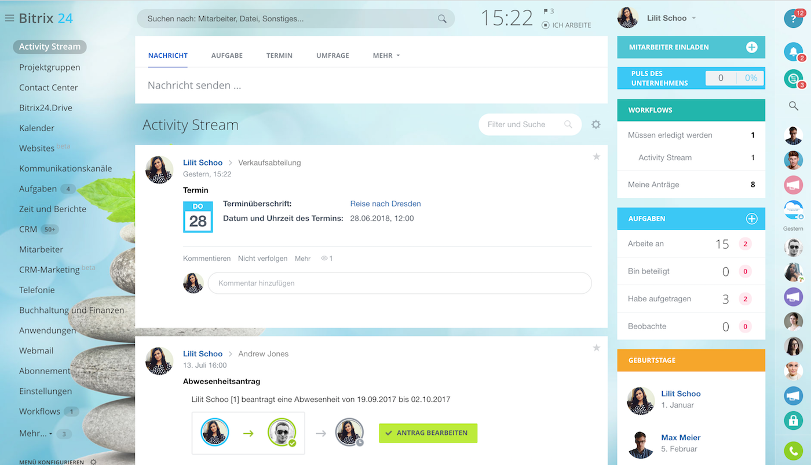Select the Termin tab
811x465 pixels.
pyautogui.click(x=279, y=56)
